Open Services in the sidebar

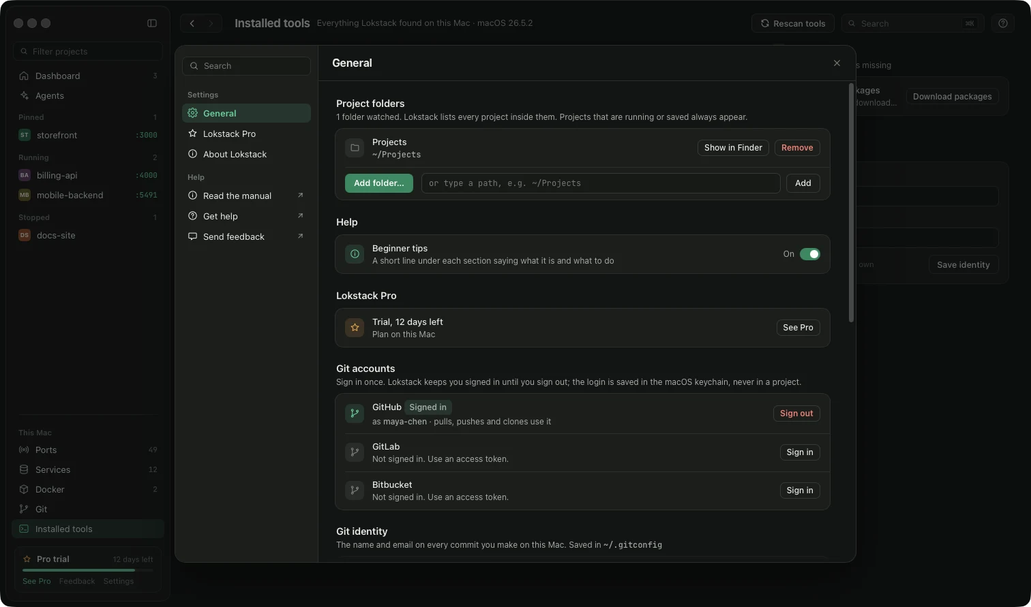click(88, 469)
